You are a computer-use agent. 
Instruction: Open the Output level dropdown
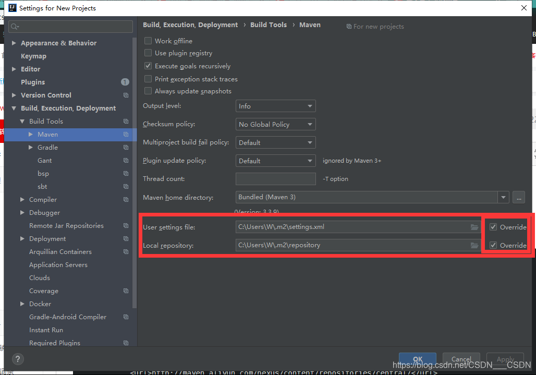pyautogui.click(x=275, y=106)
